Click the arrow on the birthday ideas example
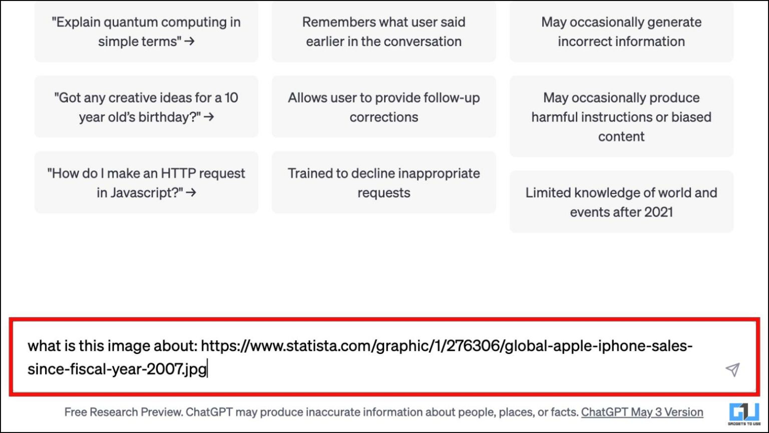 (x=209, y=117)
